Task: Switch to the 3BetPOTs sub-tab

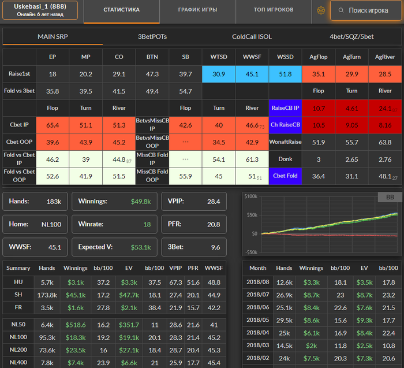Action: point(152,36)
